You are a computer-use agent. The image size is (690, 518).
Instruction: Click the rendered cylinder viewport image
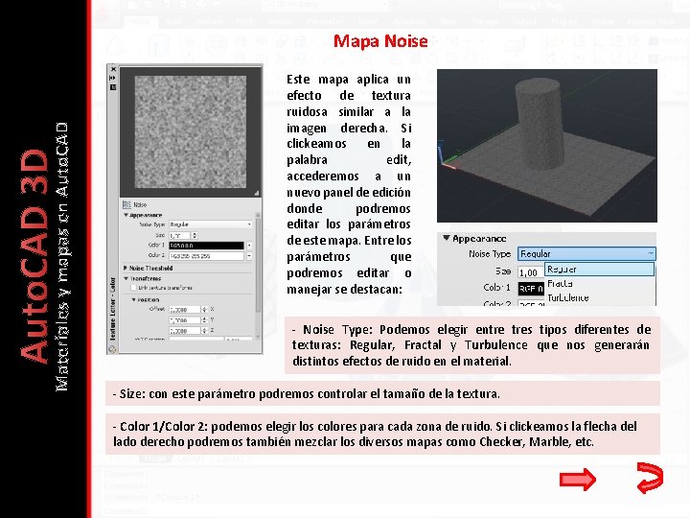coord(547,146)
